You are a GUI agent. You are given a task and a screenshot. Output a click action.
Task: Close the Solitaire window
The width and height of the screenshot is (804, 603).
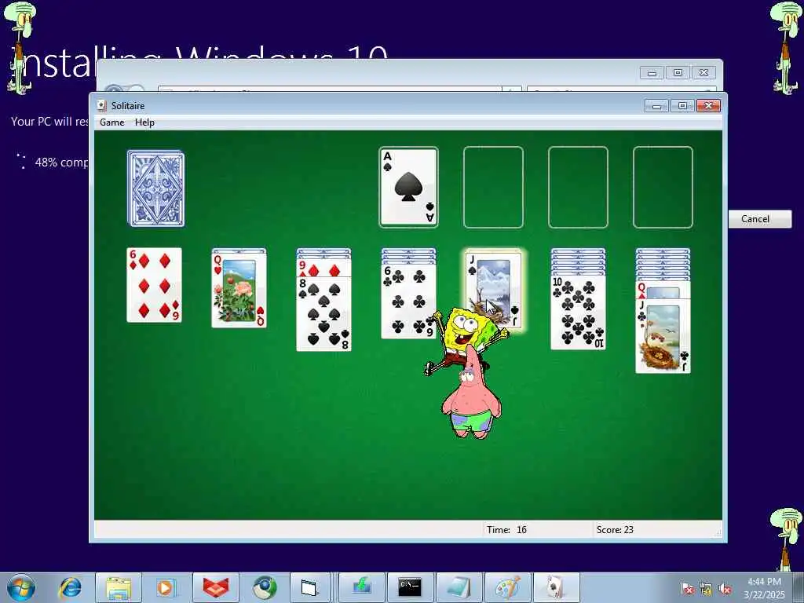(709, 106)
